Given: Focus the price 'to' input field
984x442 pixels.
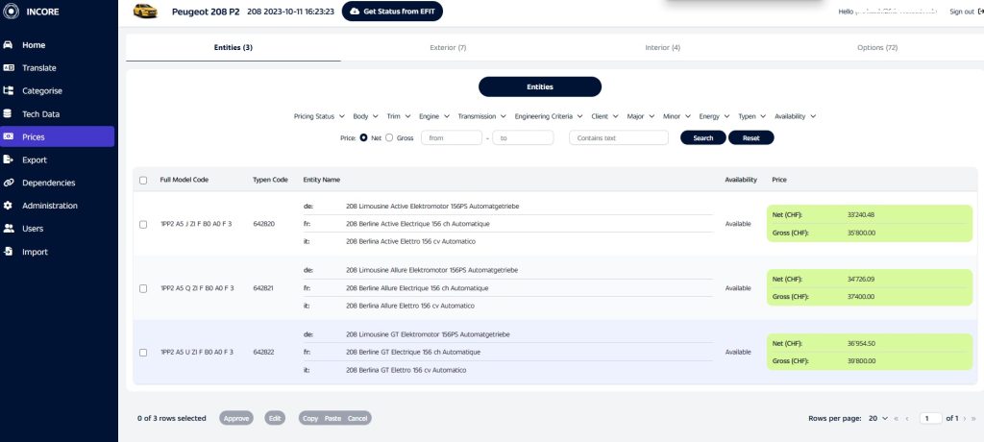Looking at the screenshot, I should (x=523, y=137).
